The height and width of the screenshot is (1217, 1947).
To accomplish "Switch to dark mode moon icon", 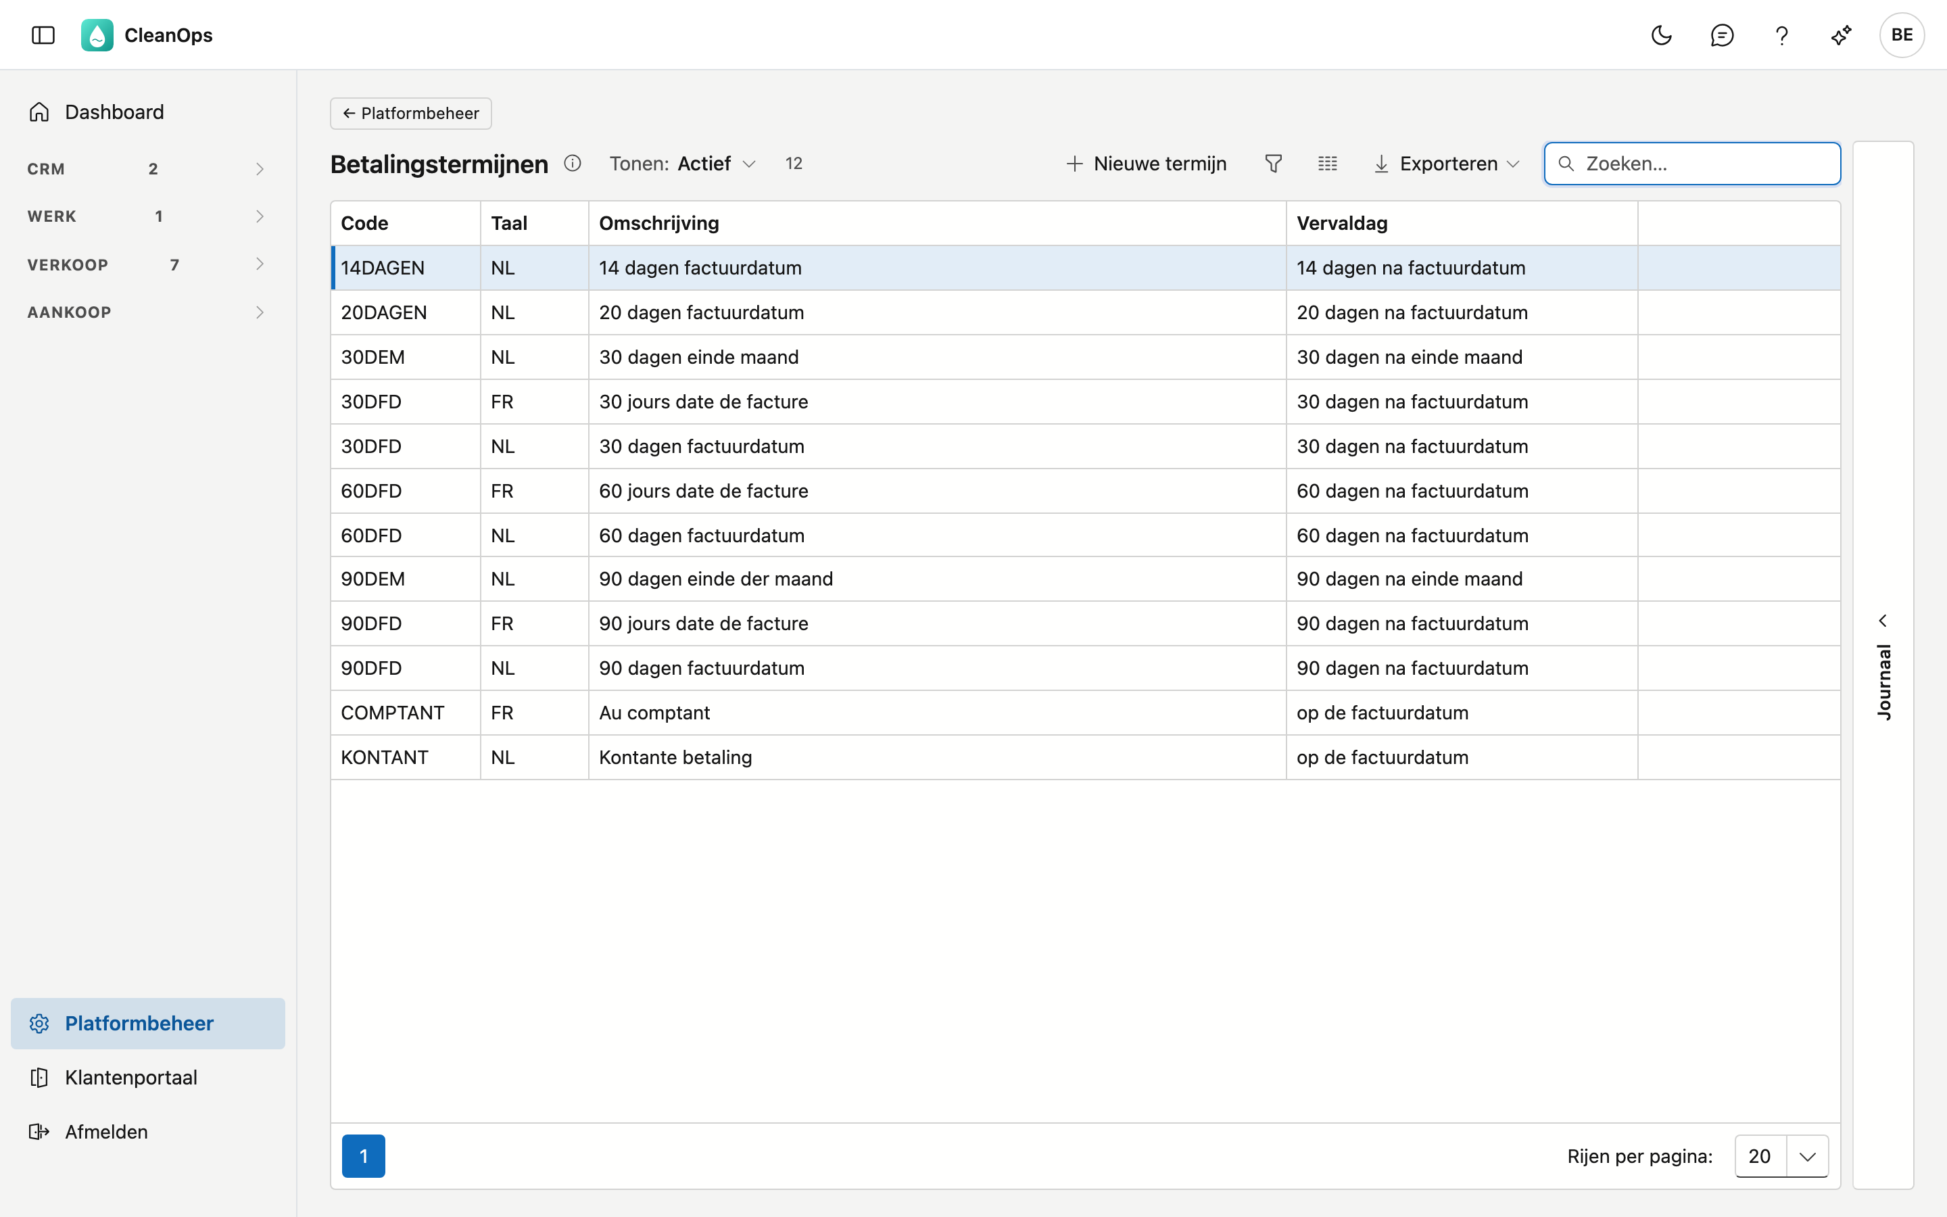I will [1662, 34].
